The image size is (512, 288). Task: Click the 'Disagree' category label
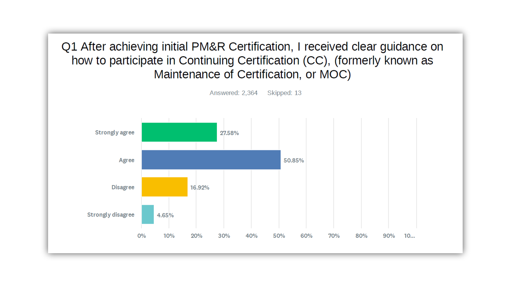point(123,187)
